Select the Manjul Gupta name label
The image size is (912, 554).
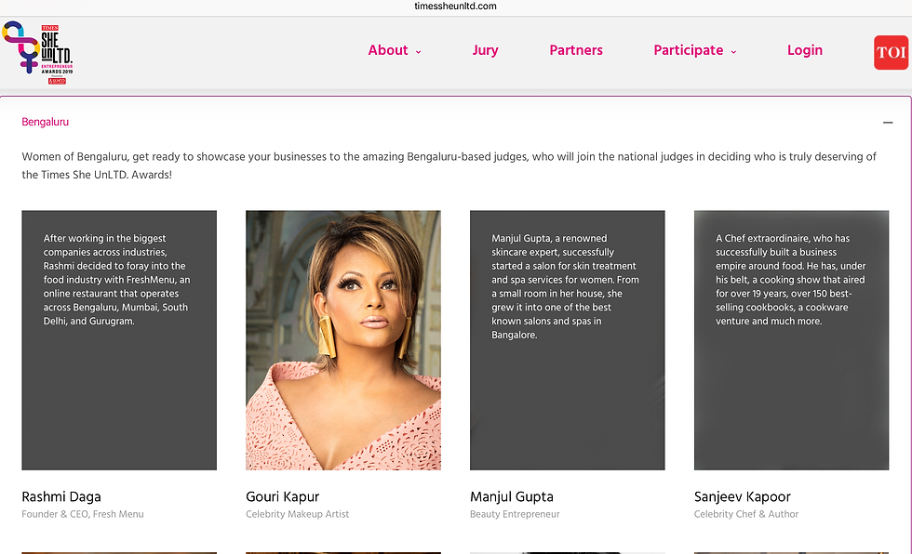click(511, 496)
